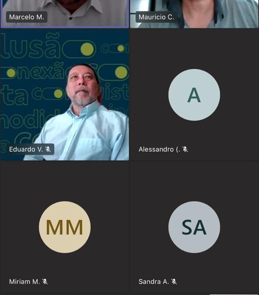Viewport: 259px width, 295px height.
Task: Tap the white bar at screen bottom
Action: 234,294
